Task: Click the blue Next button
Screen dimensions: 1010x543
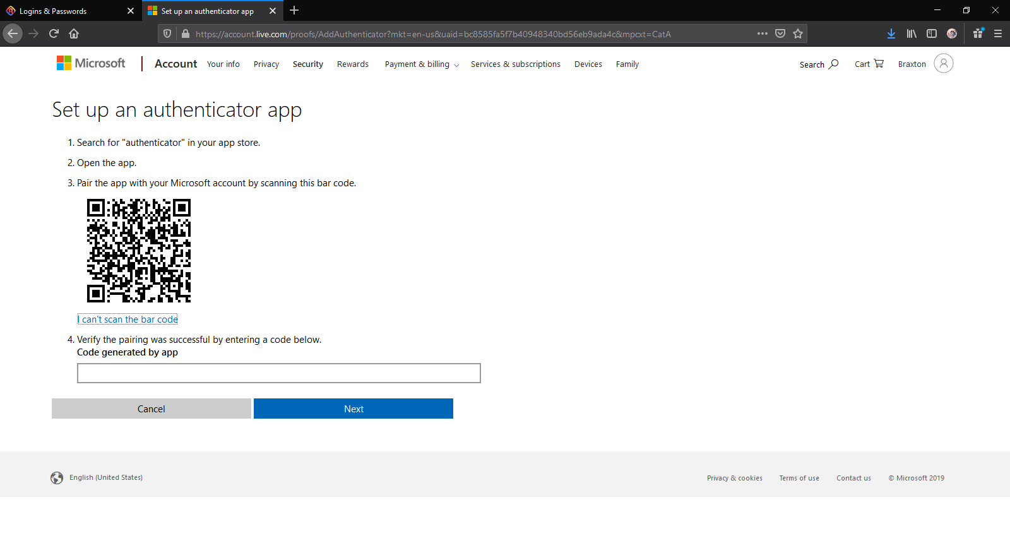Action: click(353, 409)
